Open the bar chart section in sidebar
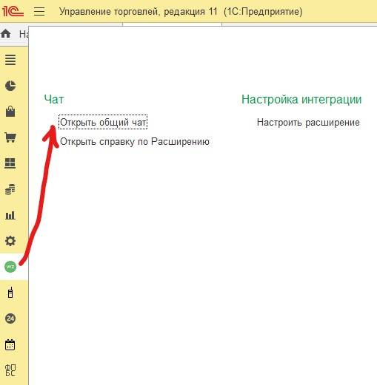The width and height of the screenshot is (377, 385). (x=10, y=215)
